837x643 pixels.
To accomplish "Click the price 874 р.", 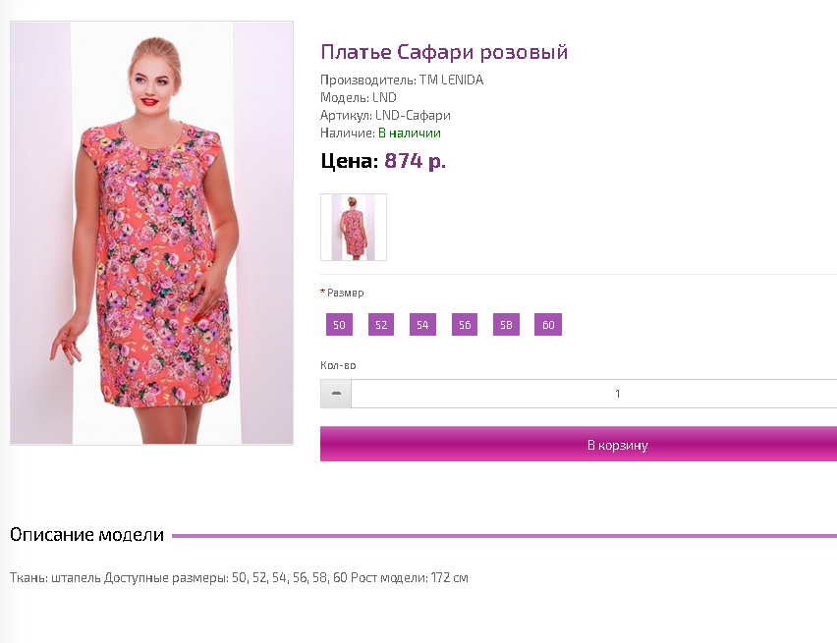I will 415,161.
